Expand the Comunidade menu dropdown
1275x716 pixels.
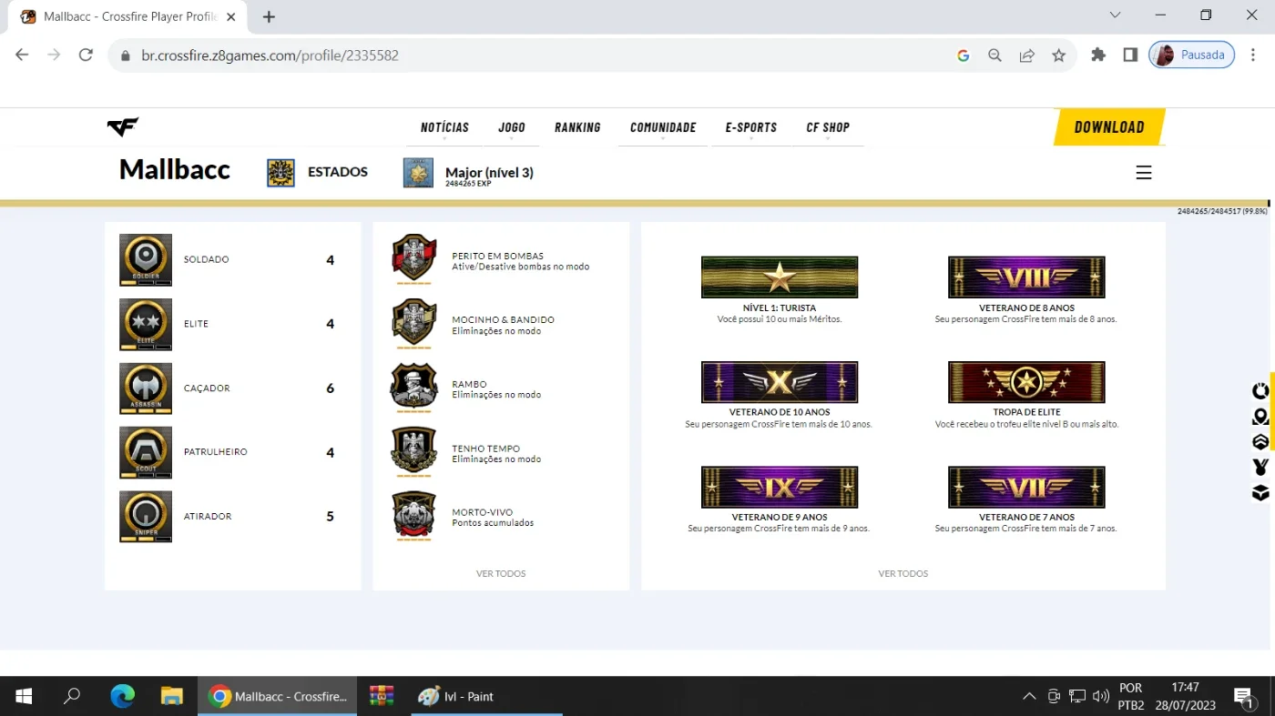tap(663, 127)
